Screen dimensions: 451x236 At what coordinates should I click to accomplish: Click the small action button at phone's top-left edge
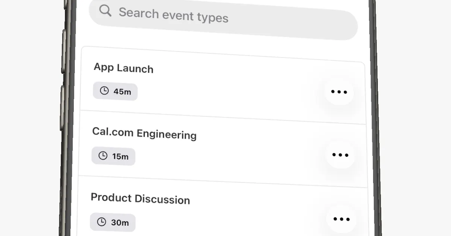65,4
